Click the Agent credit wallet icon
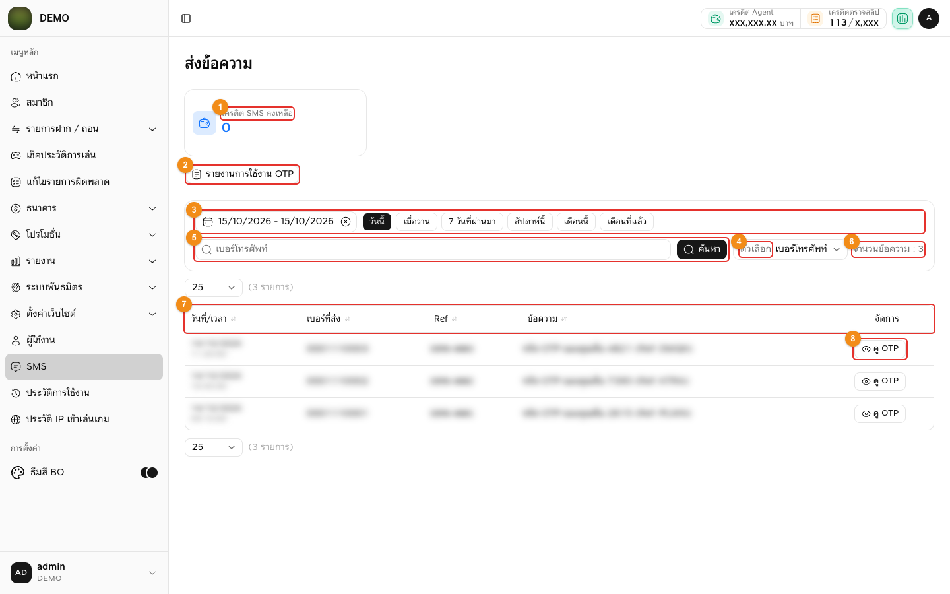Image resolution: width=950 pixels, height=594 pixels. point(716,18)
